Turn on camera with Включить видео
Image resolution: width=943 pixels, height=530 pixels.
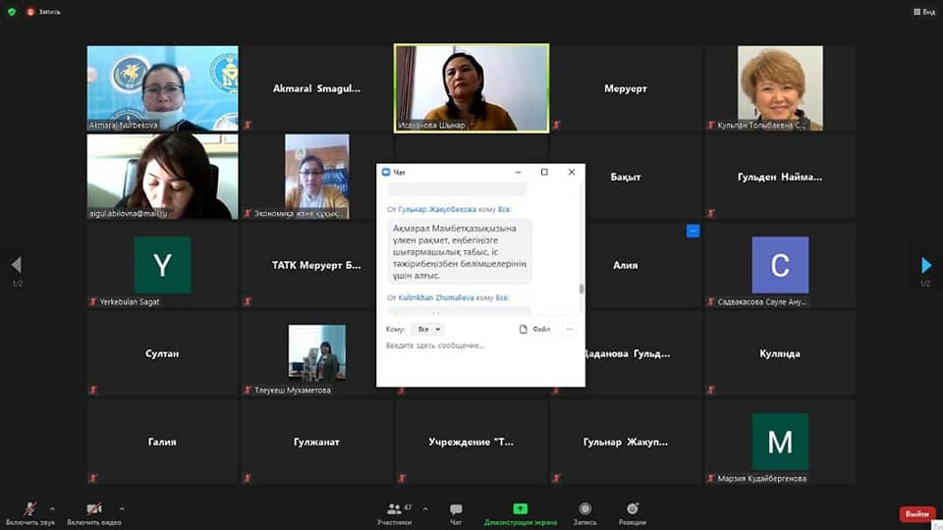(x=93, y=509)
